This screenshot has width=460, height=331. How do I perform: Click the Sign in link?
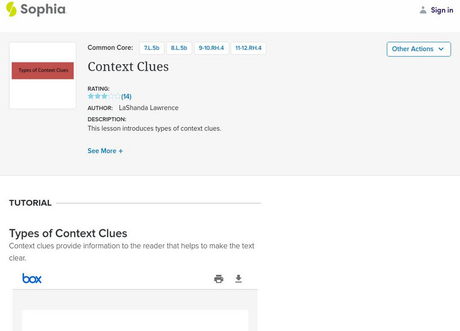pyautogui.click(x=442, y=10)
